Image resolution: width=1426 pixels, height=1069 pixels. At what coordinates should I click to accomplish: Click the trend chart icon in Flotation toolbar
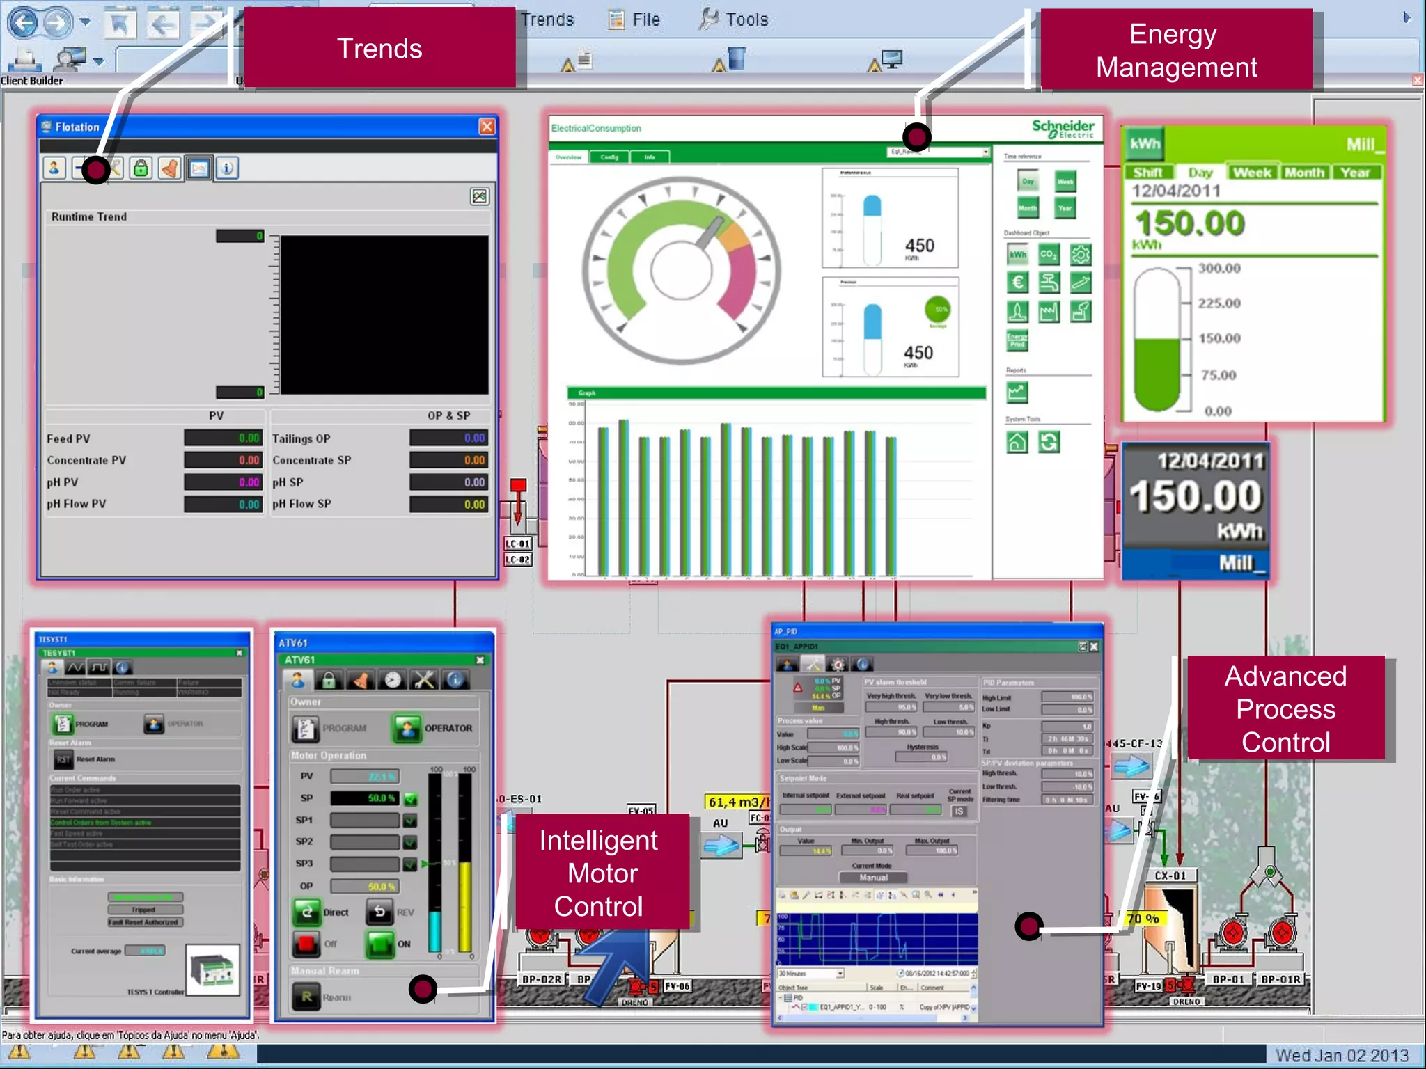click(199, 168)
